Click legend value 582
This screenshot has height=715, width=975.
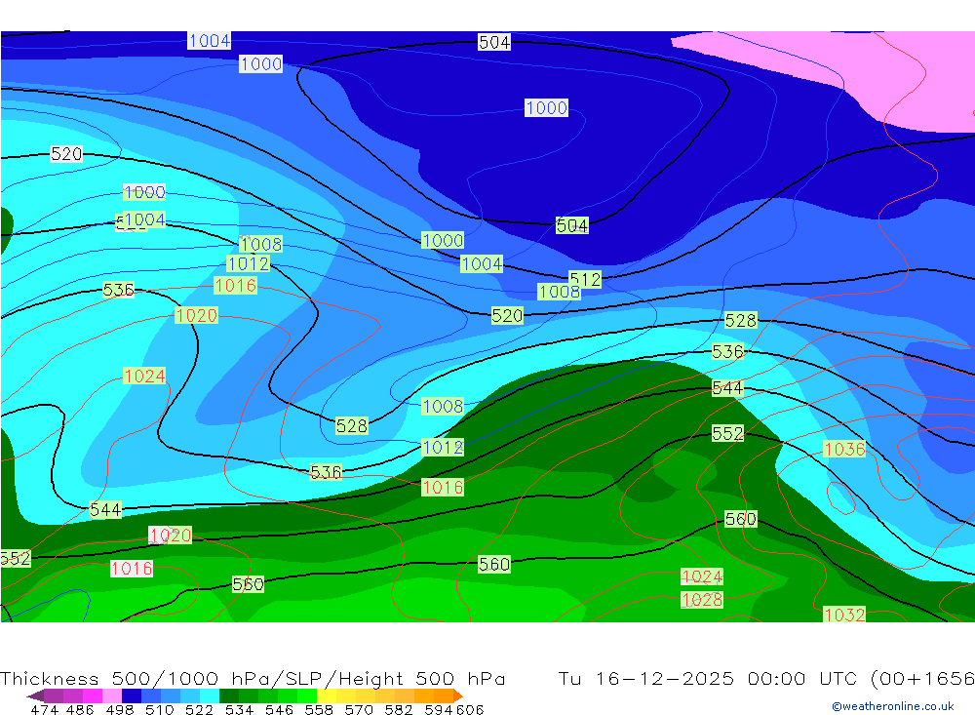click(x=399, y=710)
